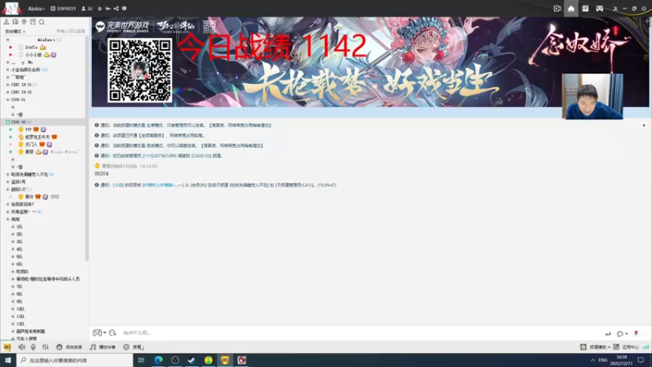Click the QR code in banner
Screen dimensions: 652x367
[139, 70]
